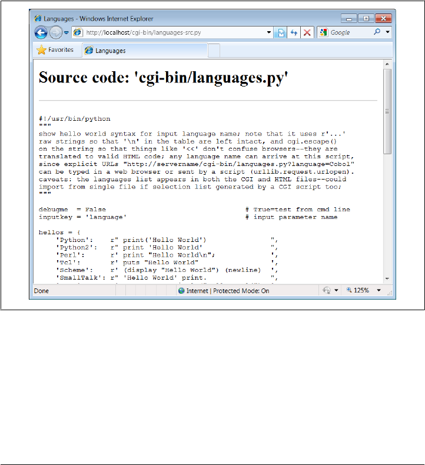425x465 pixels.
Task: Open the search provider options dropdown
Action: pyautogui.click(x=387, y=32)
